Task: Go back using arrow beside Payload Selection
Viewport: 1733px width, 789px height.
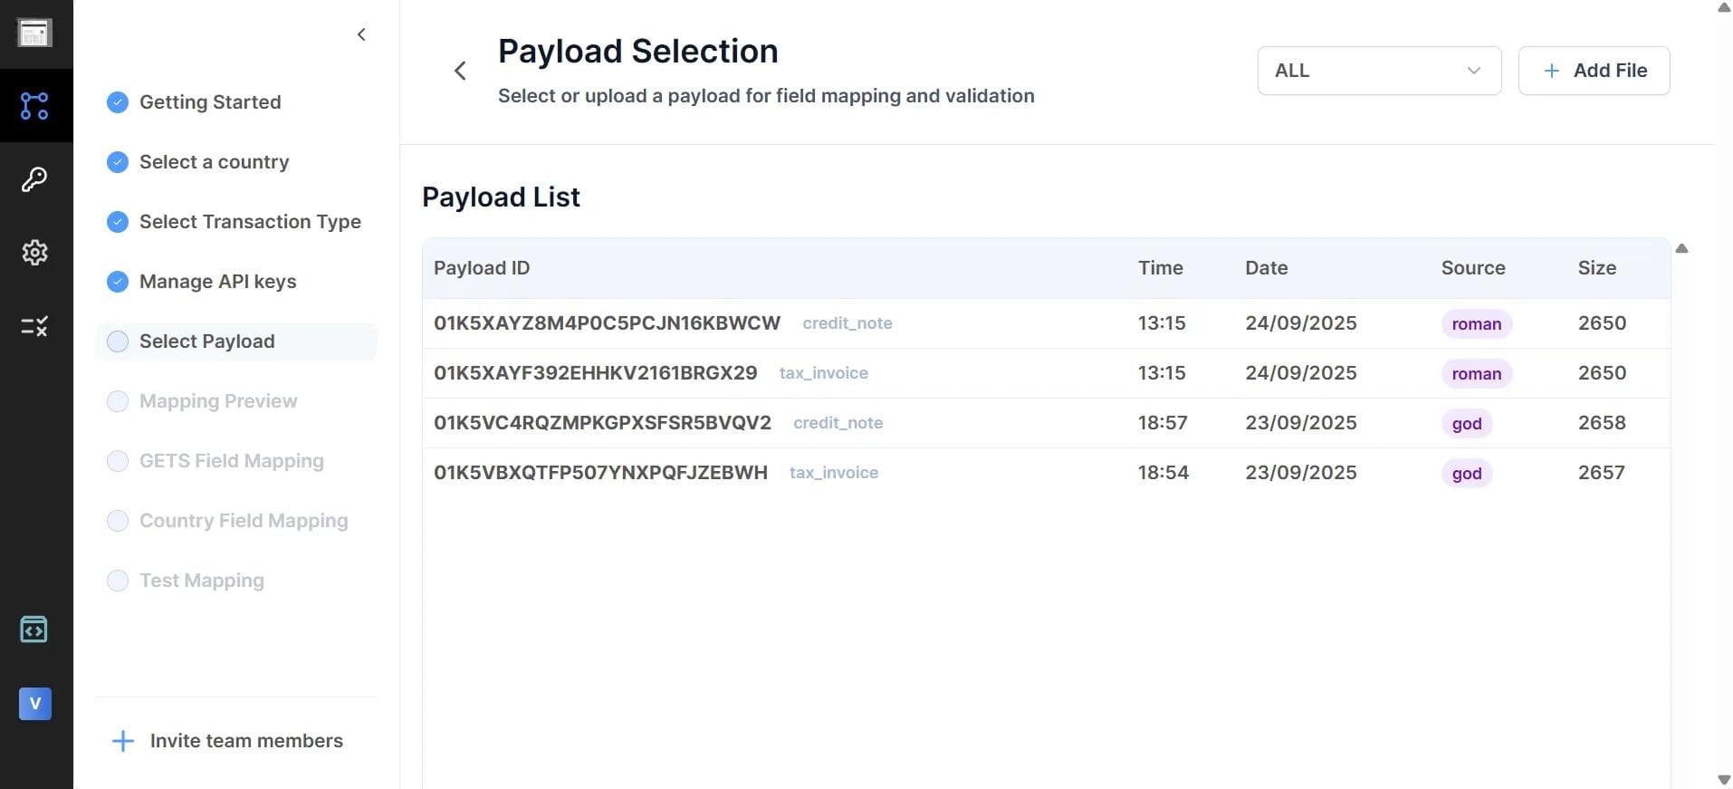Action: [460, 71]
